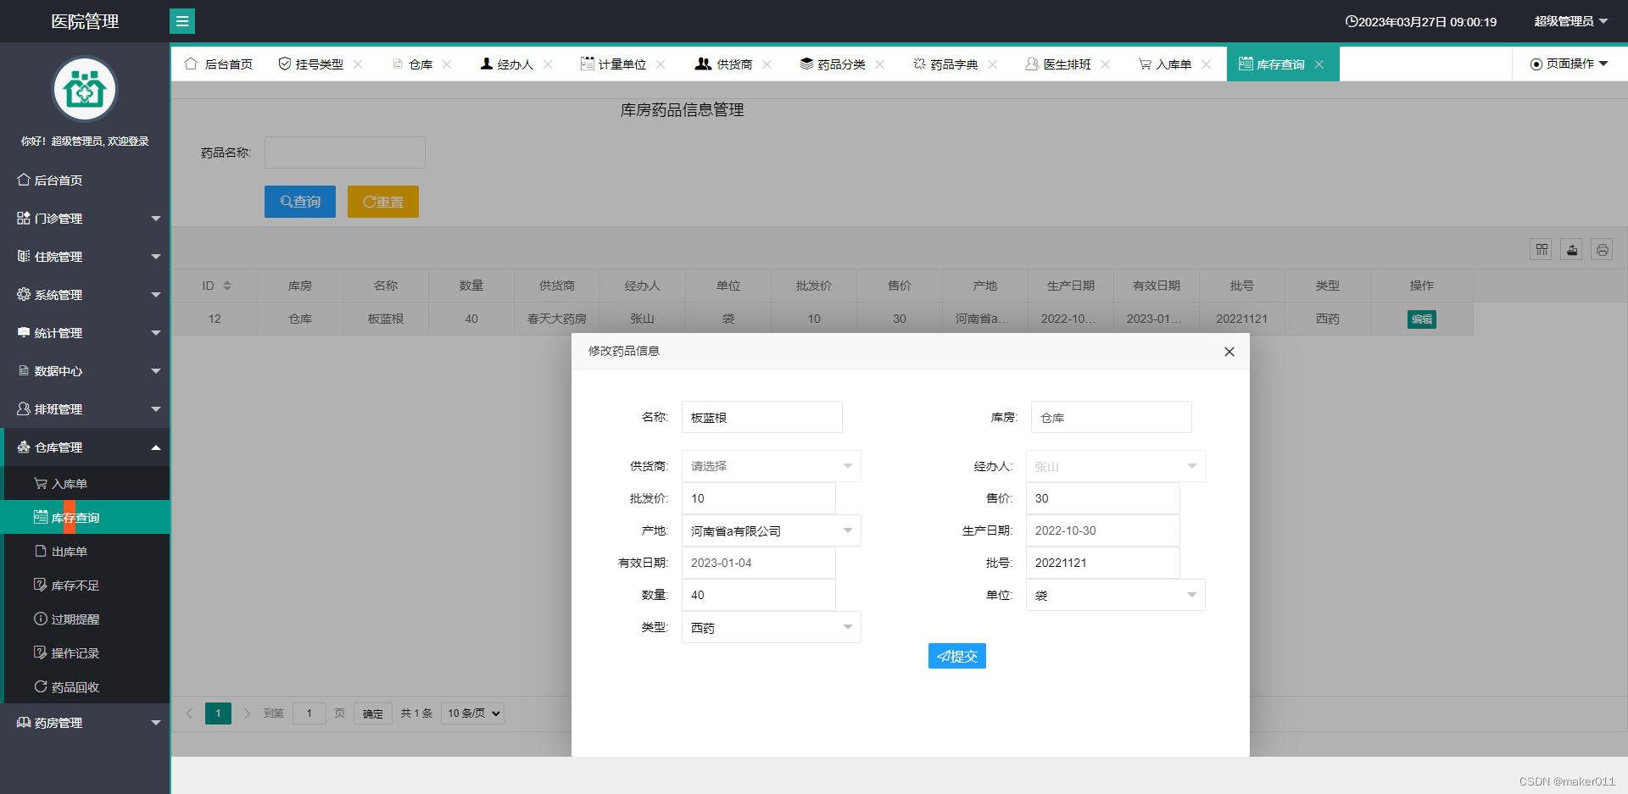Viewport: 1628px width, 794px height.
Task: Click the 查询 search button
Action: tap(300, 202)
